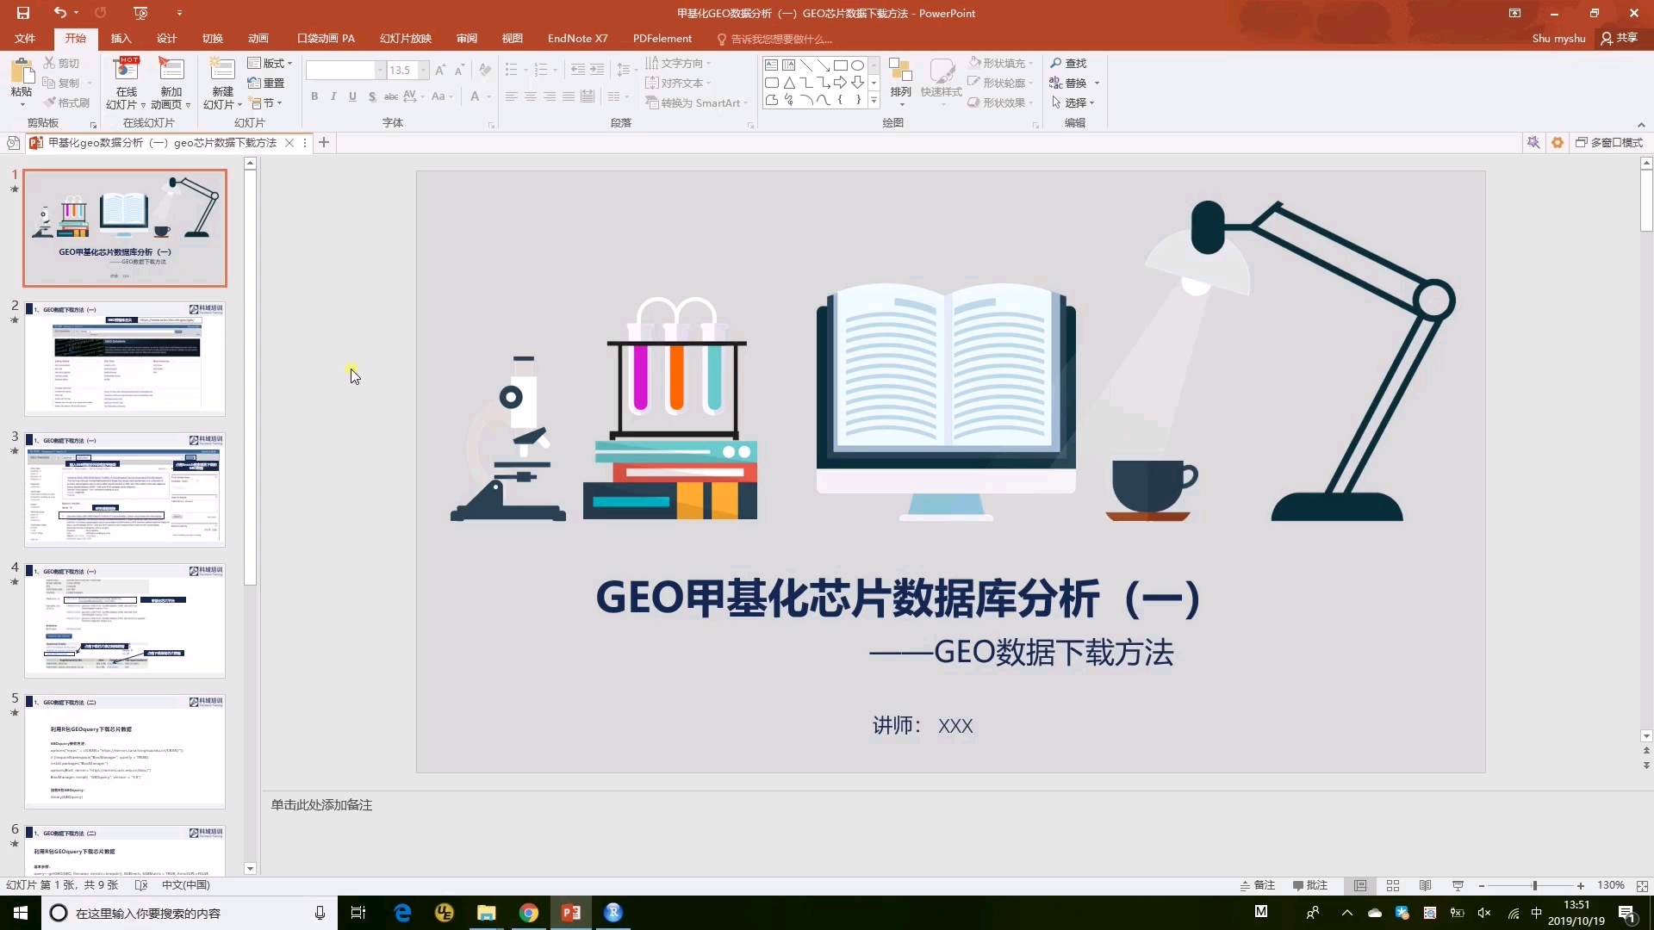The image size is (1654, 930).
Task: Open Reading view from status bar
Action: pyautogui.click(x=1426, y=885)
